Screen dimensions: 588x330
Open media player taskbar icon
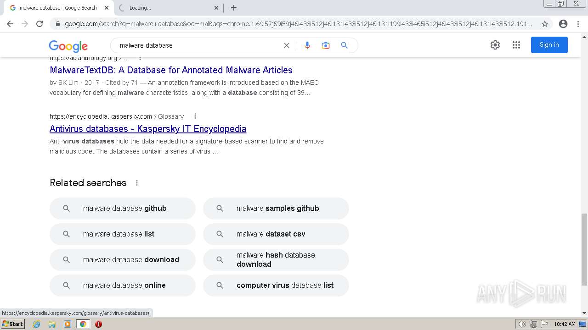pos(68,324)
